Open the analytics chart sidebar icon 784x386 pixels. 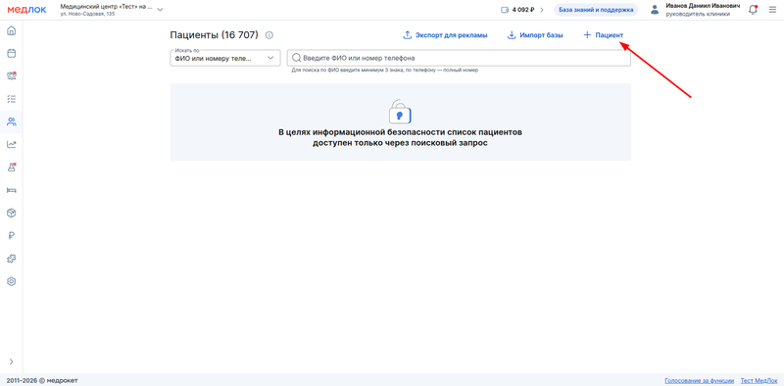point(11,144)
